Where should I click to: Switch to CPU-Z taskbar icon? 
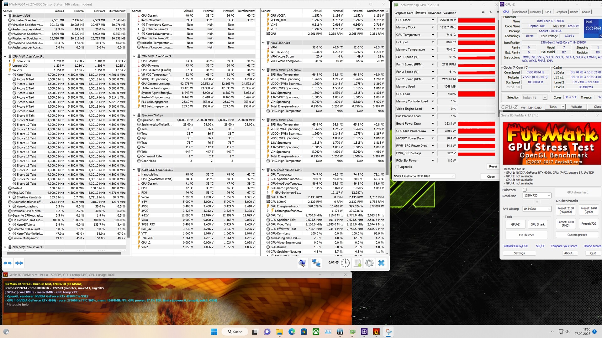tap(364, 332)
